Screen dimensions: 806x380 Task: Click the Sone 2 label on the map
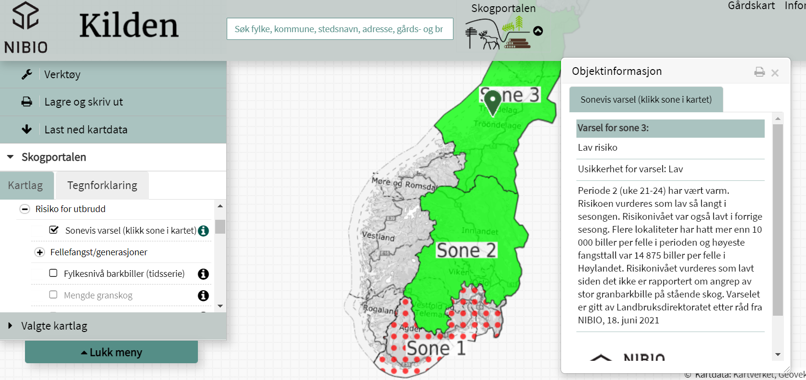point(466,250)
